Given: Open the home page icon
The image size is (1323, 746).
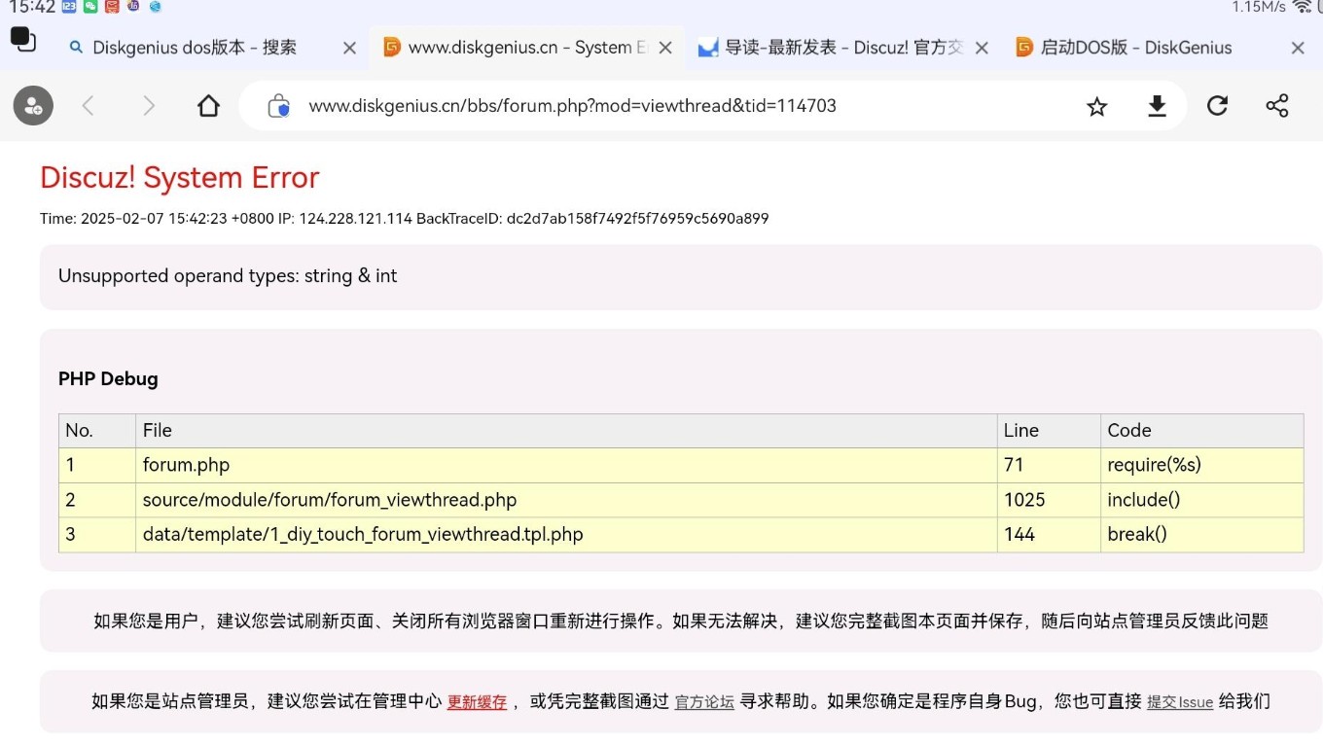Looking at the screenshot, I should click(208, 106).
